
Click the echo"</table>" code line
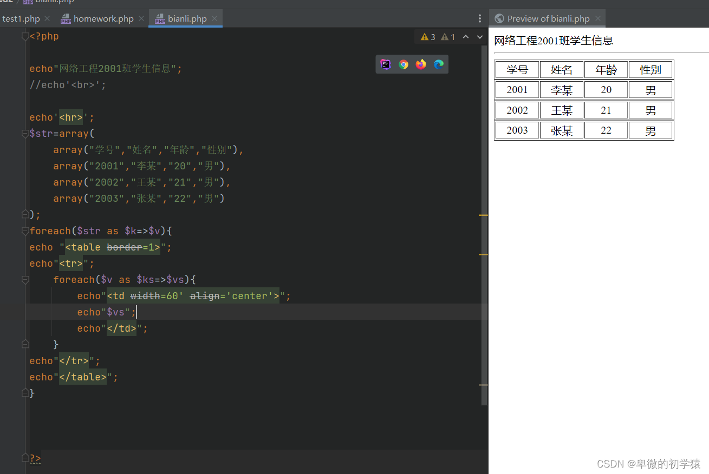click(74, 377)
